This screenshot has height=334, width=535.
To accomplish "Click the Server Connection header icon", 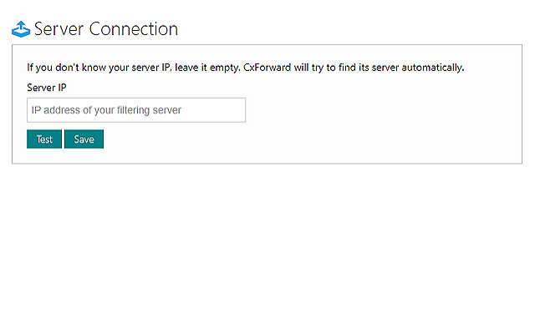I will click(x=21, y=29).
